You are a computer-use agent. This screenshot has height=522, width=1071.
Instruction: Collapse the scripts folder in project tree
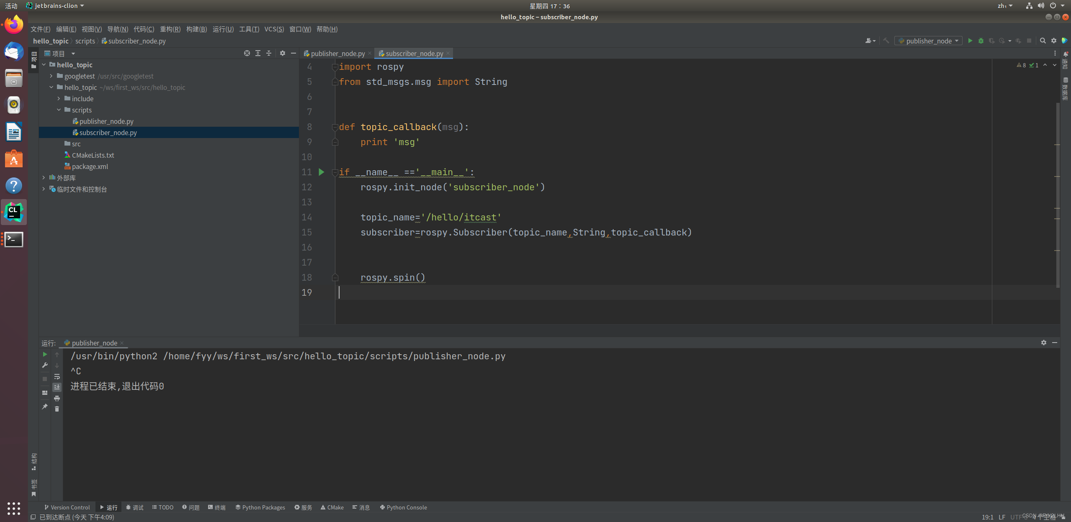pyautogui.click(x=59, y=110)
